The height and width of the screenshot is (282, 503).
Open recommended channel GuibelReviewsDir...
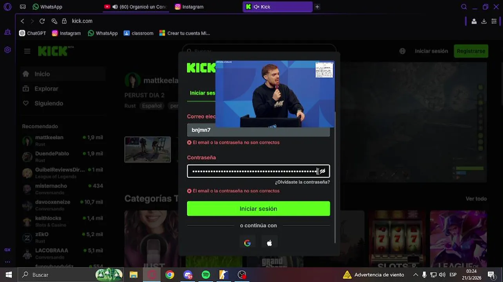click(x=63, y=173)
